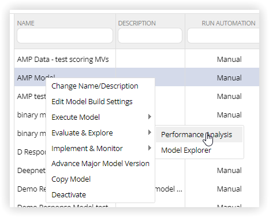Click Manual cell in Deepnet row
This screenshot has height=217, width=269.
point(229,171)
